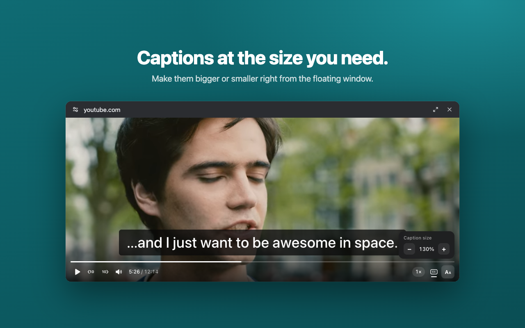The height and width of the screenshot is (328, 525).
Task: Click the headline Captions at the size you need
Action: point(262,58)
